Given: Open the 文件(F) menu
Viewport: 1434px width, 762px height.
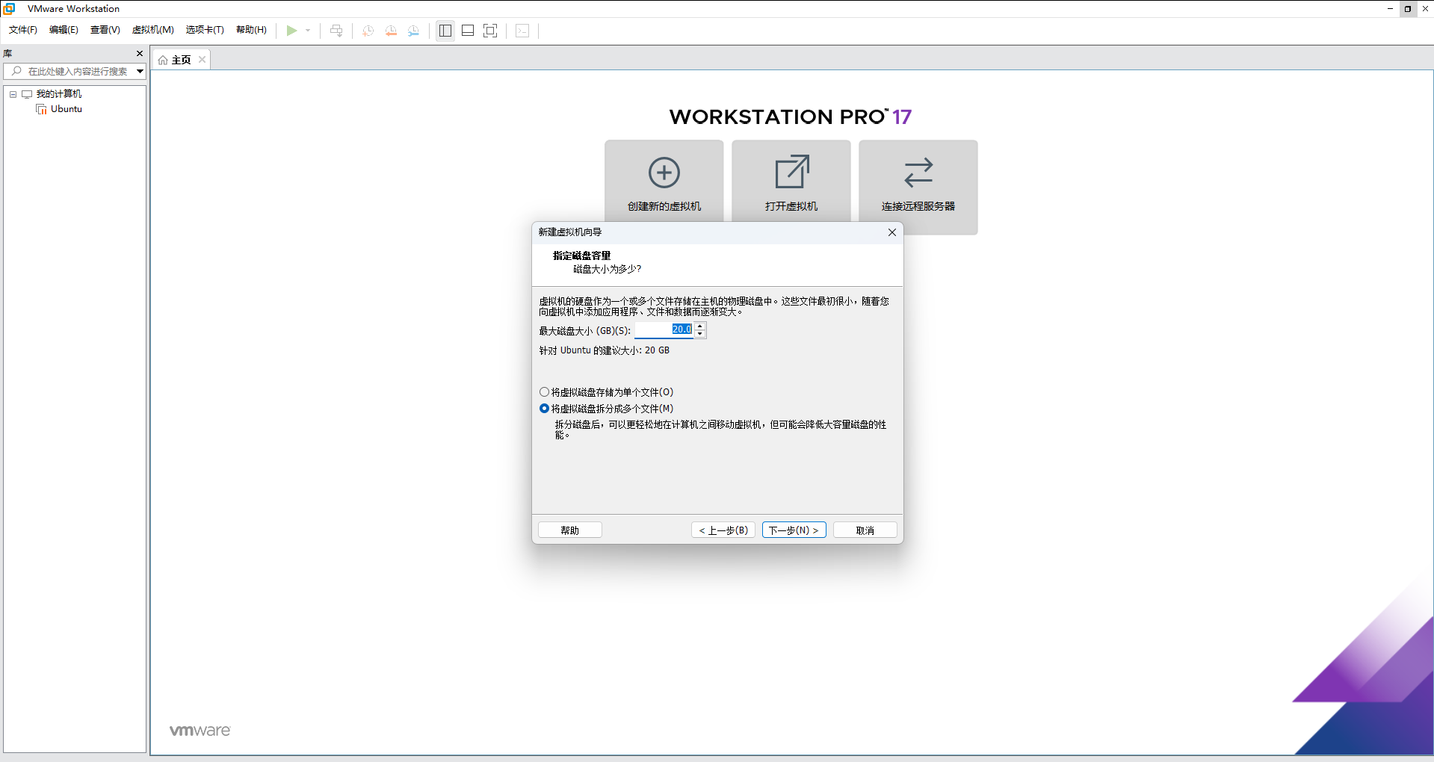Looking at the screenshot, I should [23, 30].
